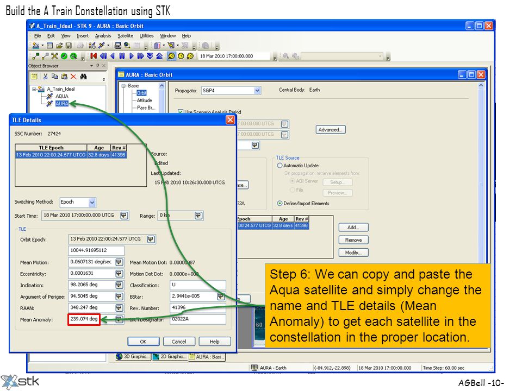Click the Modify... button
Screen dimensions: 522x391
pos(353,253)
